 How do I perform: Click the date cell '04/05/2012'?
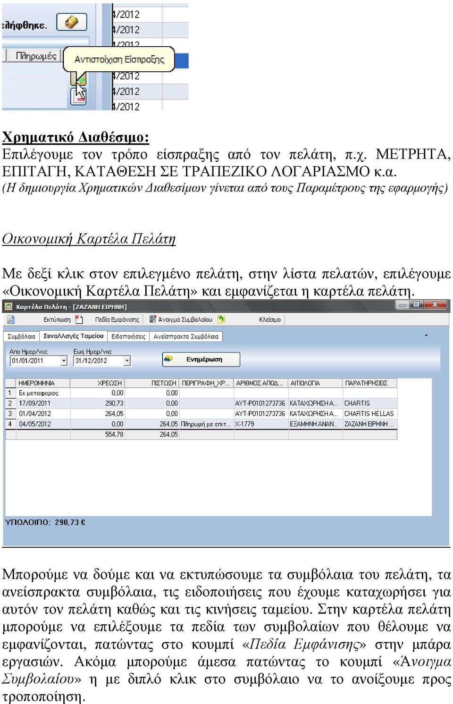point(43,424)
